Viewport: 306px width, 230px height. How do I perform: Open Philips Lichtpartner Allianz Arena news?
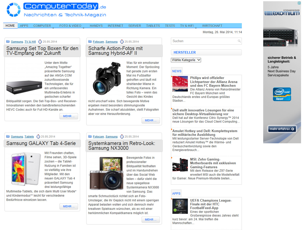tap(214, 82)
